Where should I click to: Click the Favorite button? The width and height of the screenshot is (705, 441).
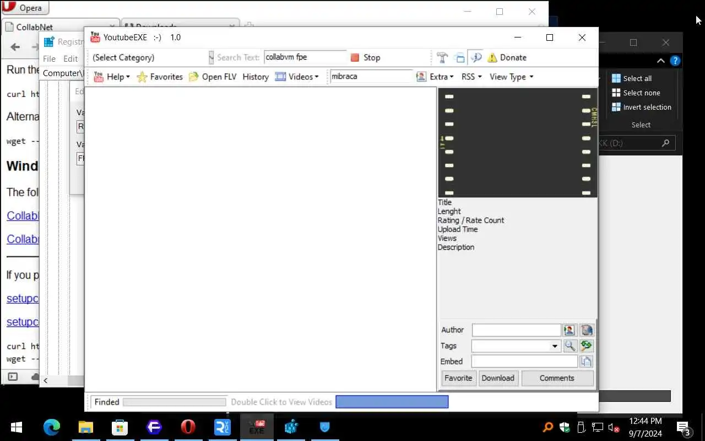pos(458,378)
